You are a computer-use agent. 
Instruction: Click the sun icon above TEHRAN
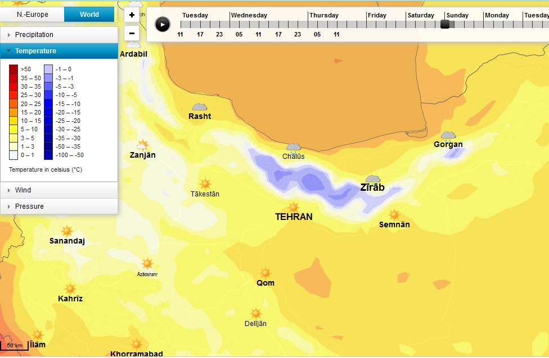294,208
